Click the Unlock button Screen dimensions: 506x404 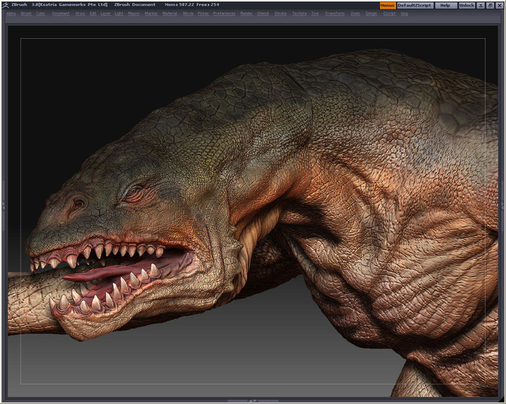pyautogui.click(x=467, y=6)
